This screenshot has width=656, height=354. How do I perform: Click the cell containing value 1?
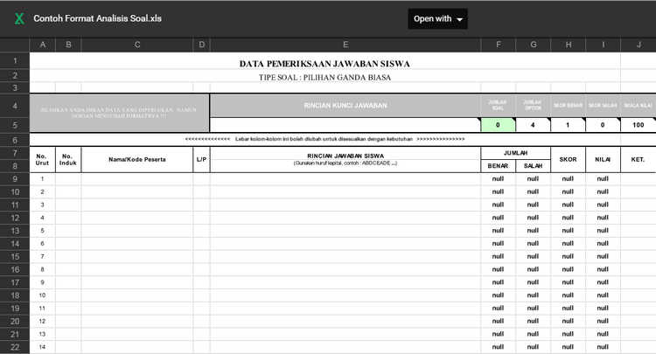(569, 125)
